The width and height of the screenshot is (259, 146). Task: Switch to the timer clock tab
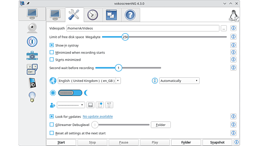point(92,15)
